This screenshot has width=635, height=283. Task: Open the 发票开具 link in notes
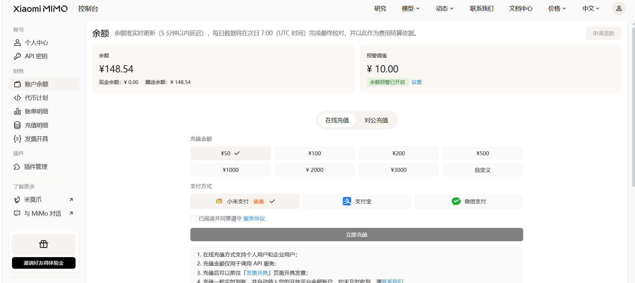click(257, 273)
